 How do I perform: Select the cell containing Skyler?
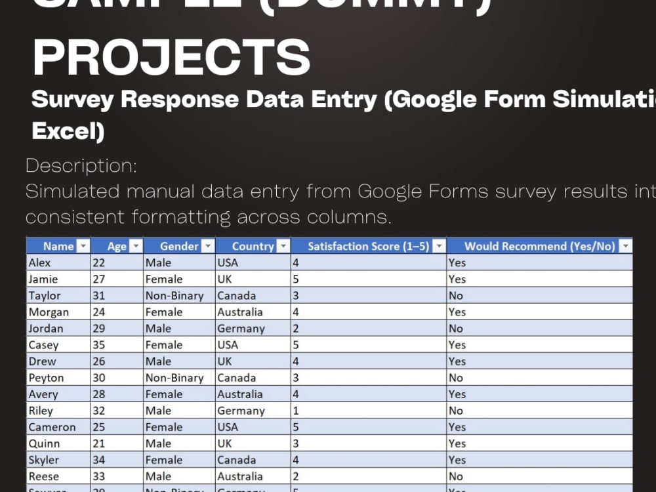pos(58,460)
